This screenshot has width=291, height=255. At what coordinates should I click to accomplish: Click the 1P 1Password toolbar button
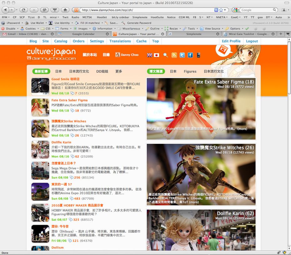44,10
